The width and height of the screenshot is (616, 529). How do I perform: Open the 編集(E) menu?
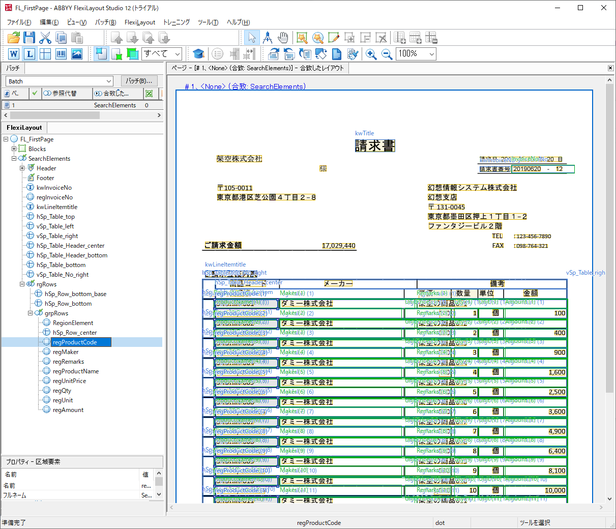[x=49, y=22]
